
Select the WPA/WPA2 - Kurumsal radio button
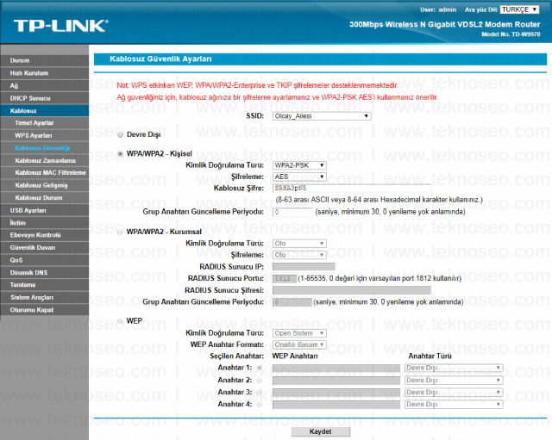(121, 232)
